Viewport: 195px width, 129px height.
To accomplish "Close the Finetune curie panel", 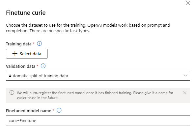I will pyautogui.click(x=188, y=3).
